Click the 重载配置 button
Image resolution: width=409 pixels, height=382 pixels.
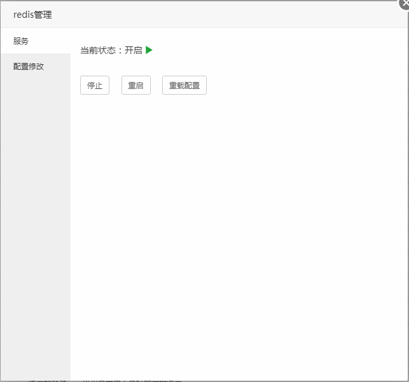point(184,85)
